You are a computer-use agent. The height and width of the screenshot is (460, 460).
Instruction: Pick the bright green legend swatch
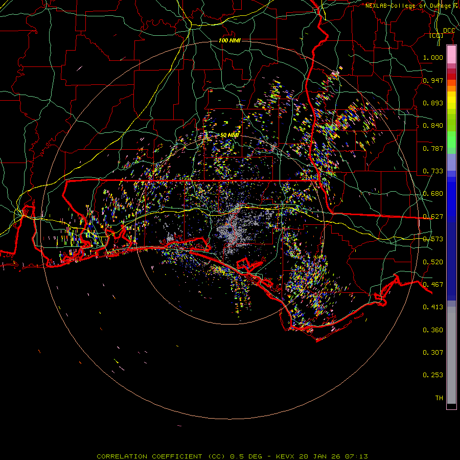(x=451, y=140)
